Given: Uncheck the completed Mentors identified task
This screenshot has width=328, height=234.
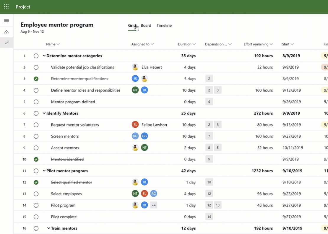Looking at the screenshot, I should [x=36, y=159].
